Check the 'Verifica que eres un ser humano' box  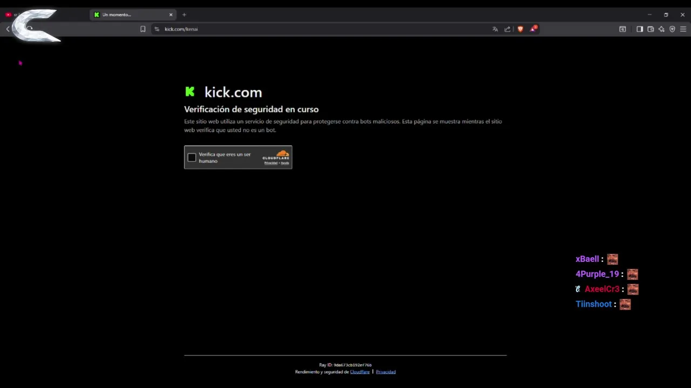[192, 157]
